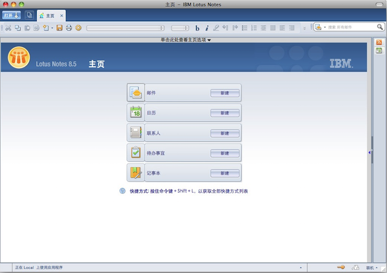Screen dimensions: 387x273
Task: Click the create-new document icon
Action: (46, 28)
